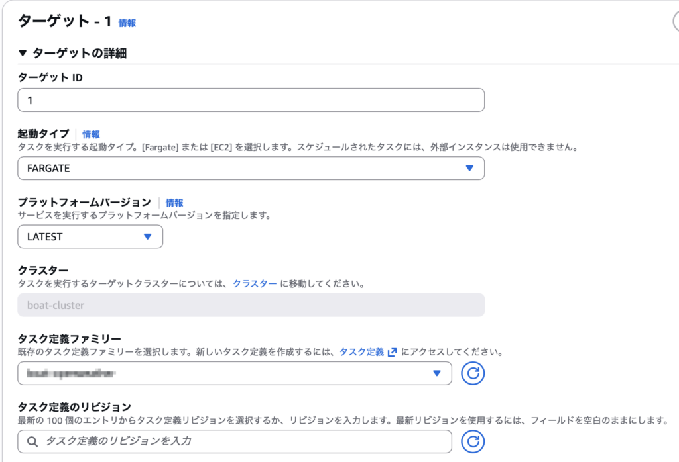Refresh the タスク定義のリビジョン list
The width and height of the screenshot is (679, 462).
coord(473,441)
